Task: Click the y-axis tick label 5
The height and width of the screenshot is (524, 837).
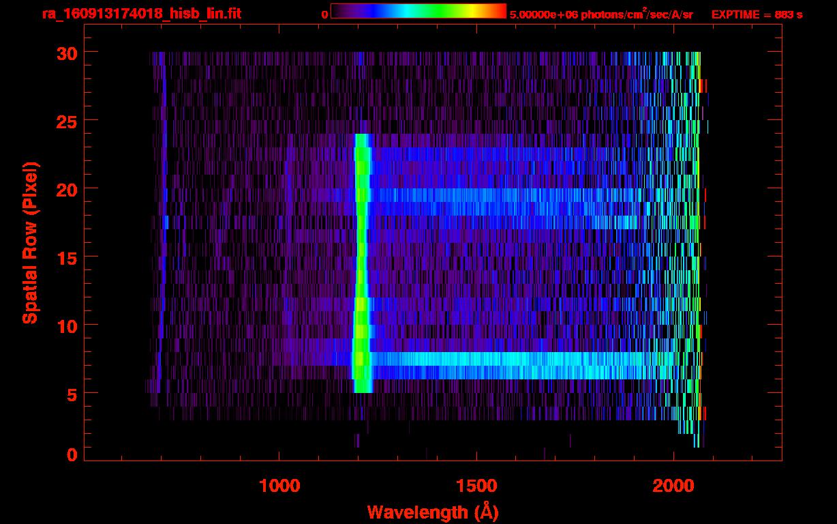Action: pos(73,394)
